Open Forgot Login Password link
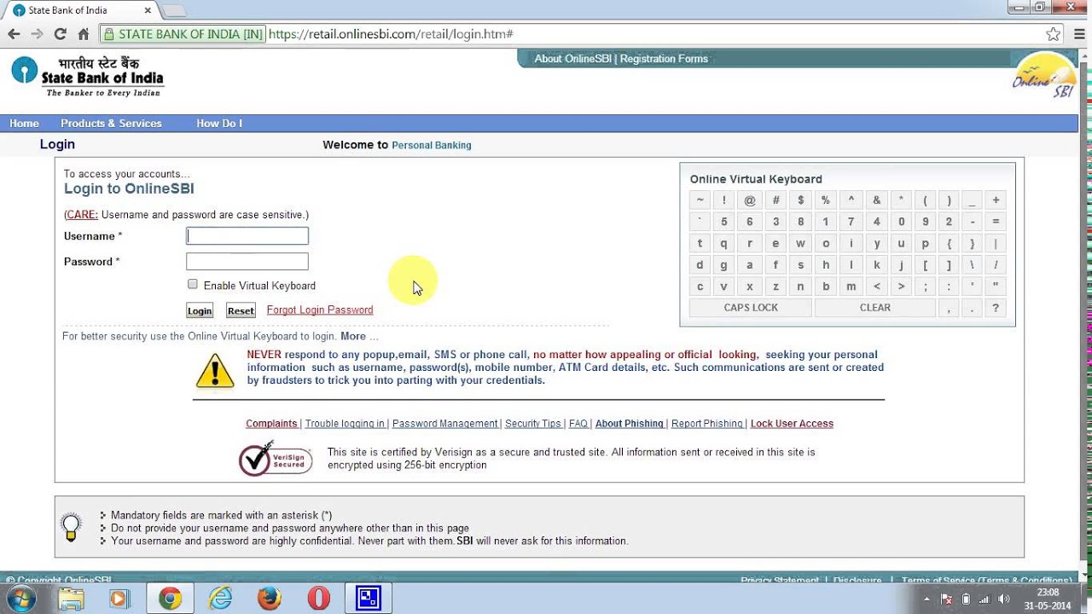1092x614 pixels. (x=320, y=310)
